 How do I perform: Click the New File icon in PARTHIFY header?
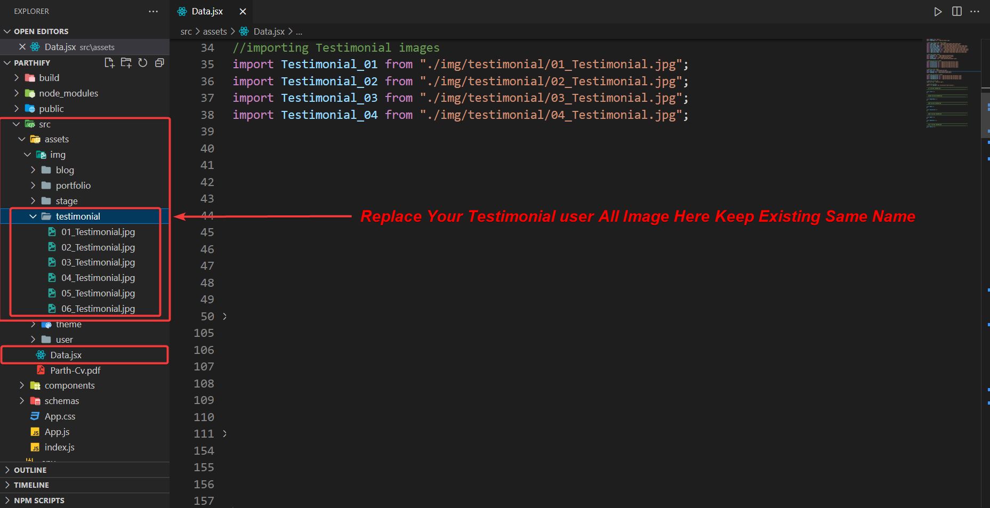tap(109, 63)
